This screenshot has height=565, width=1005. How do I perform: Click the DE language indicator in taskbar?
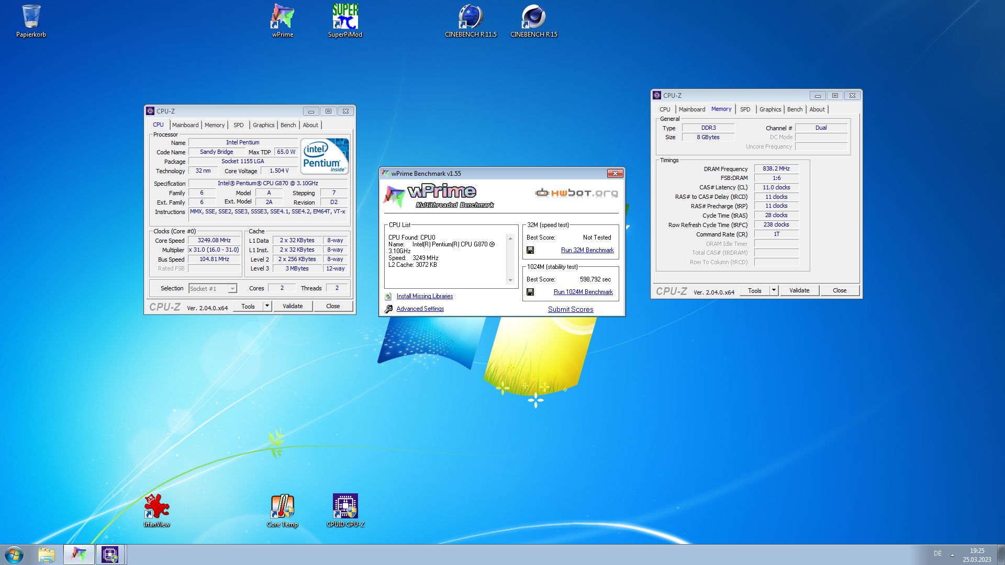coord(937,553)
